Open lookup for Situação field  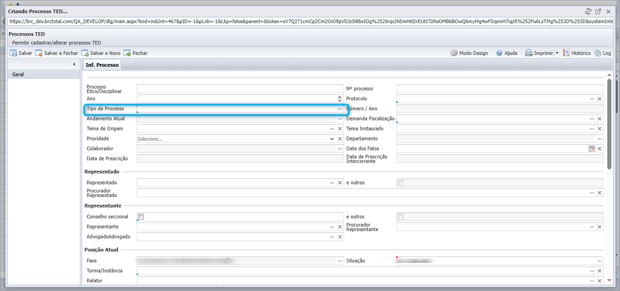click(600, 261)
